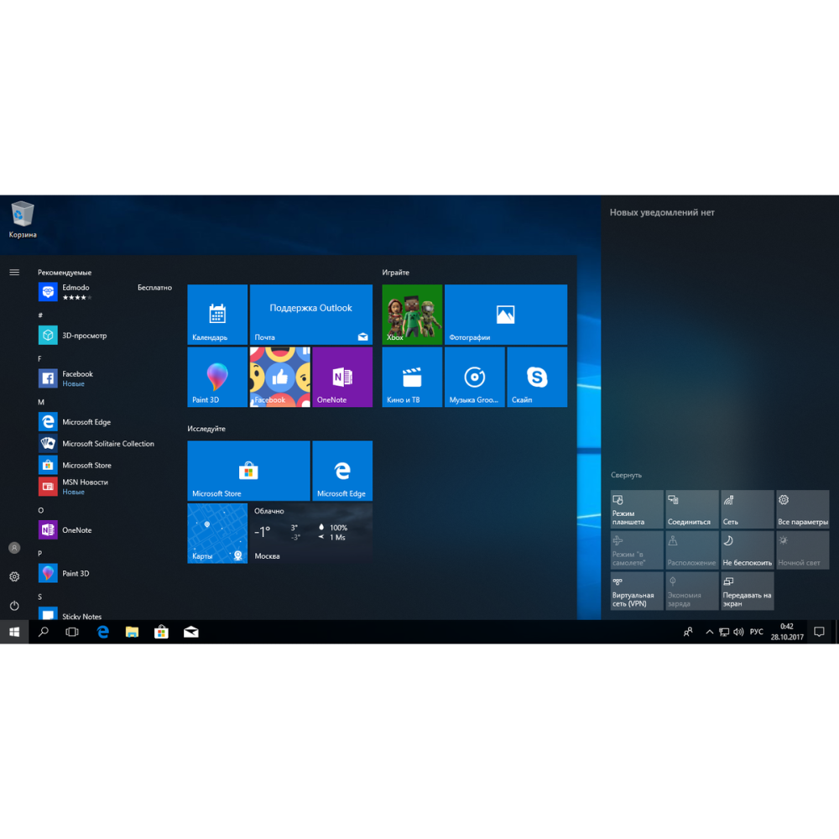Select the letter M heading in apps list
This screenshot has width=839, height=839.
tap(39, 403)
